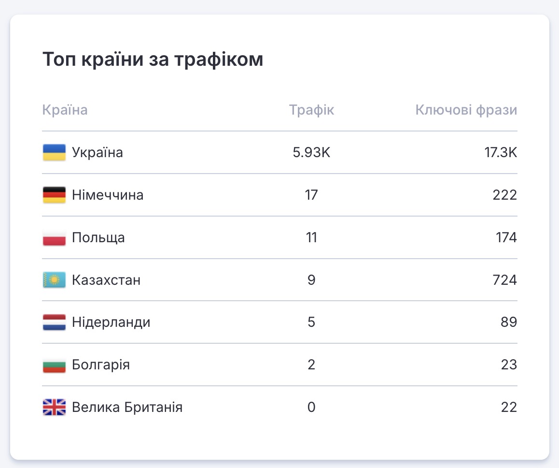Click the Germany flag icon
The width and height of the screenshot is (559, 468).
(54, 195)
